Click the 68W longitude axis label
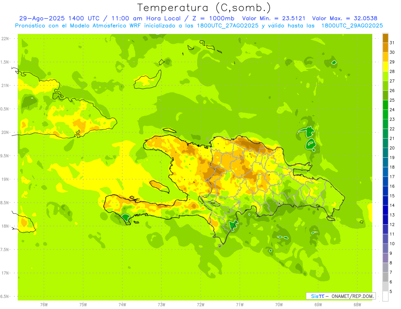This screenshot has width=401, height=309. coord(357,305)
